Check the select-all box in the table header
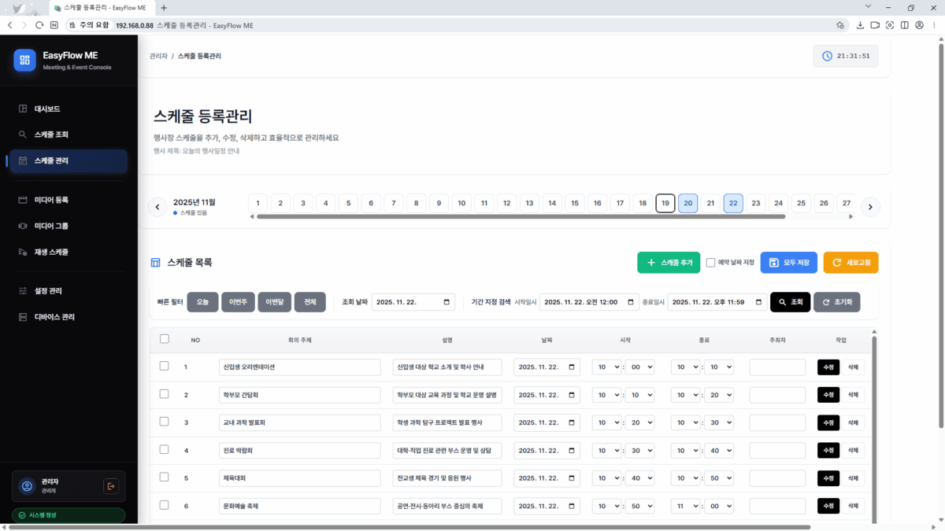Viewport: 945px width, 531px height. [x=165, y=339]
